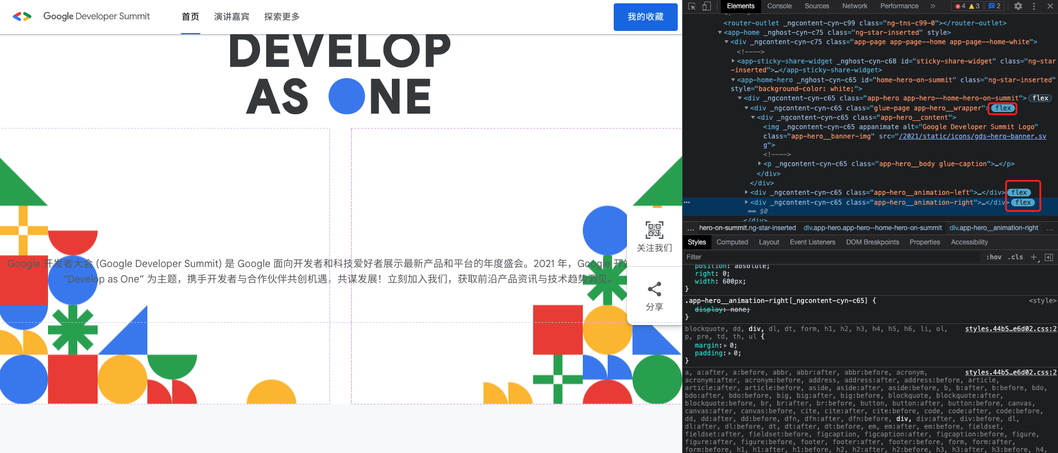The image size is (1058, 453).
Task: Toggle the device toolbar icon
Action: [706, 6]
